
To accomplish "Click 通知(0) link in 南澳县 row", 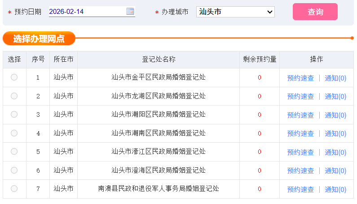I will (335, 189).
